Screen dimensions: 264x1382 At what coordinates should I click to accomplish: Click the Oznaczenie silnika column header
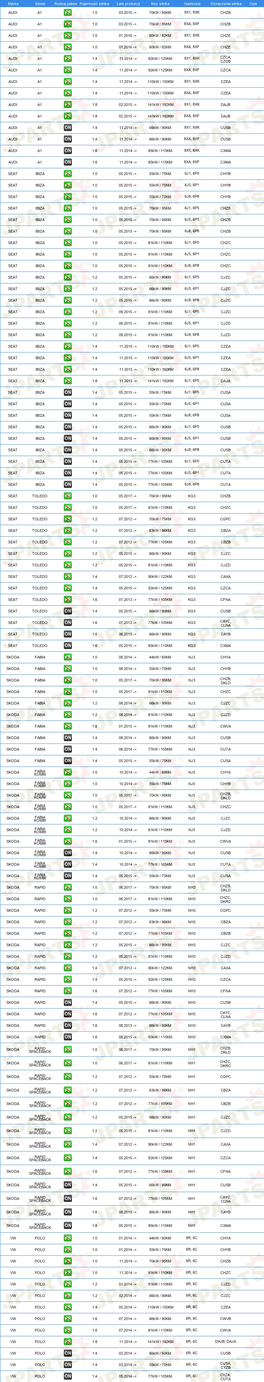point(226,4)
